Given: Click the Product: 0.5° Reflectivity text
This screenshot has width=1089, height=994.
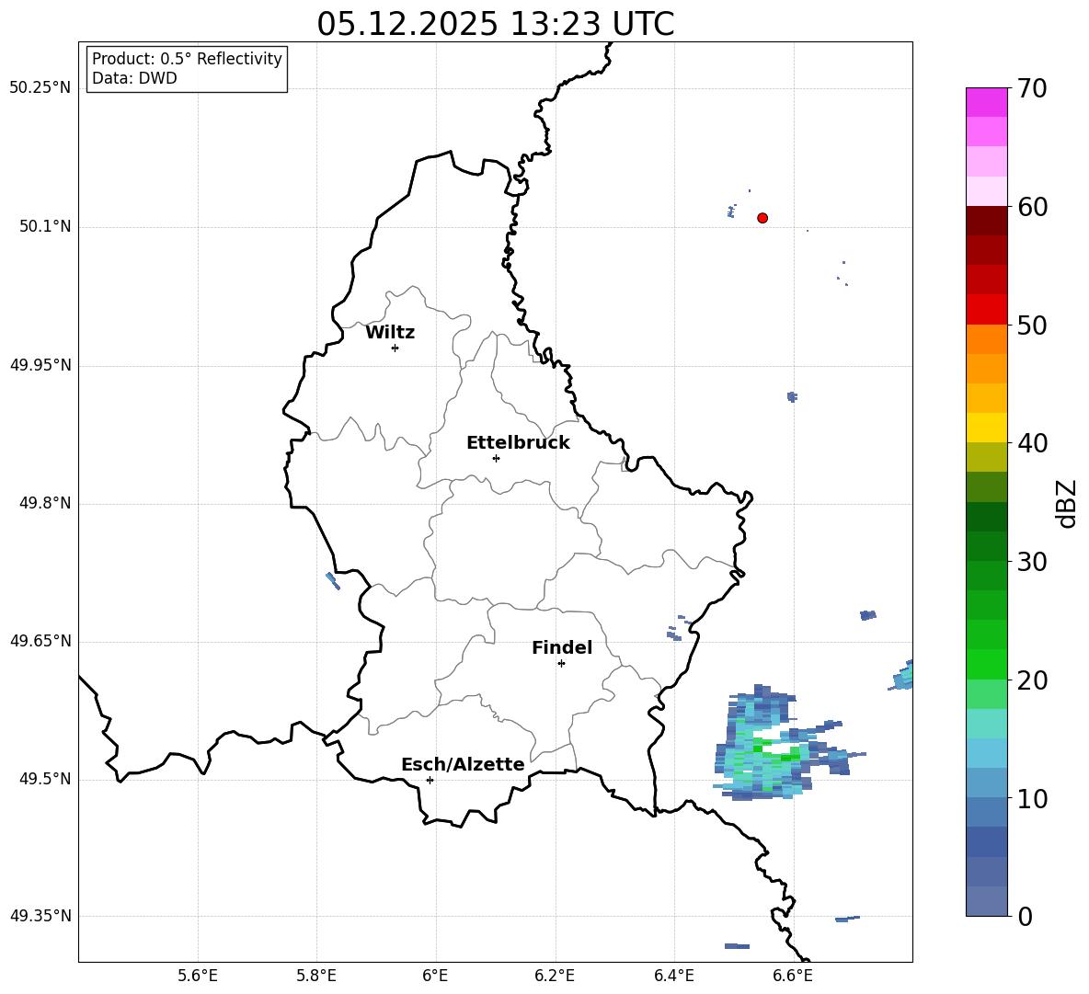Looking at the screenshot, I should point(187,59).
